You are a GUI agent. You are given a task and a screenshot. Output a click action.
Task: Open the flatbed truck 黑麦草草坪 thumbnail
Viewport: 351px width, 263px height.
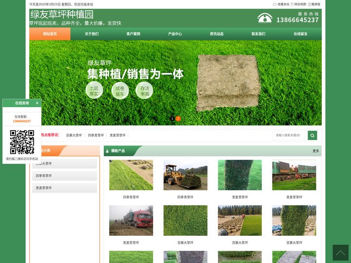294,175
